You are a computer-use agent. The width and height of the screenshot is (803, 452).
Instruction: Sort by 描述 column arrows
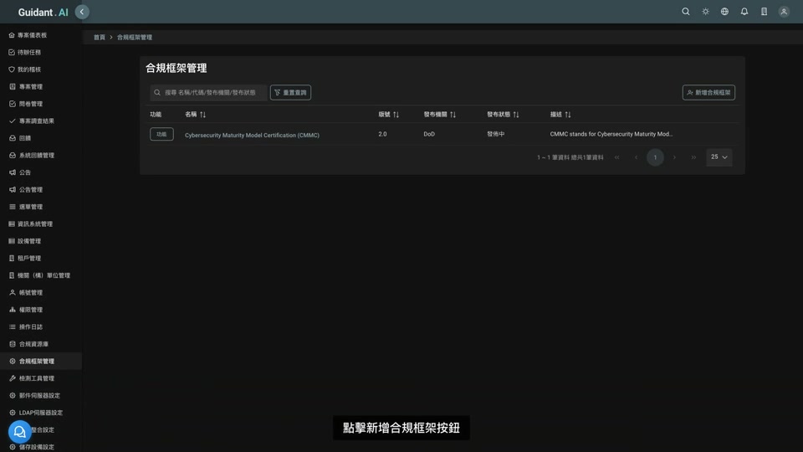click(x=567, y=115)
